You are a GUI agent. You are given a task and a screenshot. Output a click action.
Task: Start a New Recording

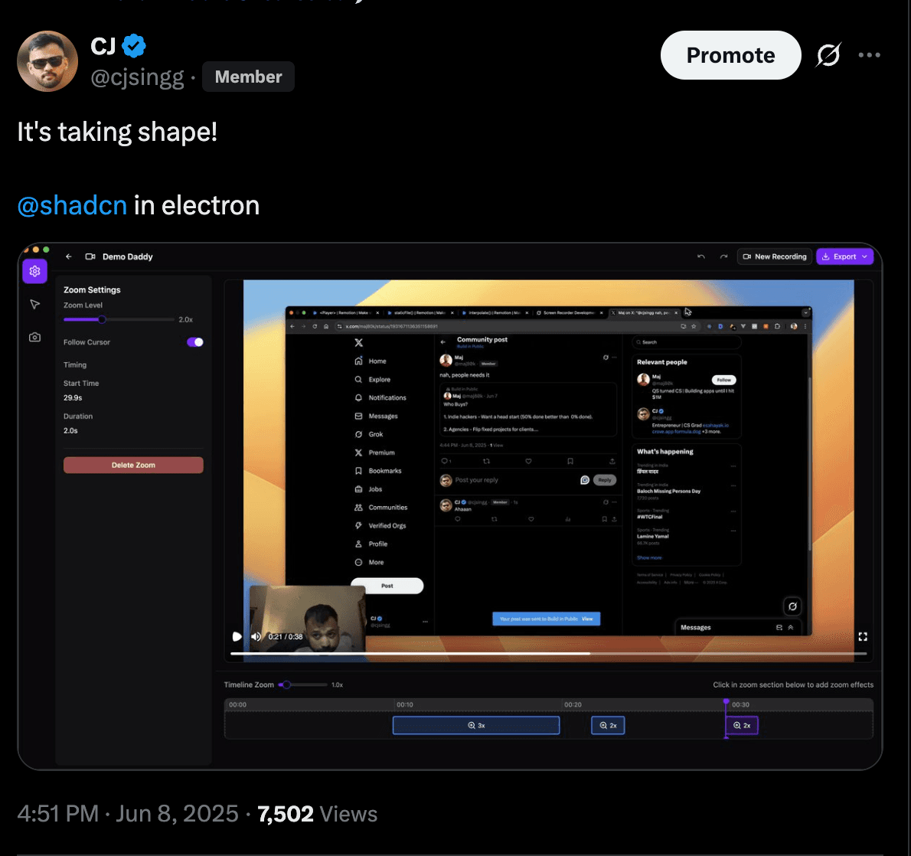[774, 256]
